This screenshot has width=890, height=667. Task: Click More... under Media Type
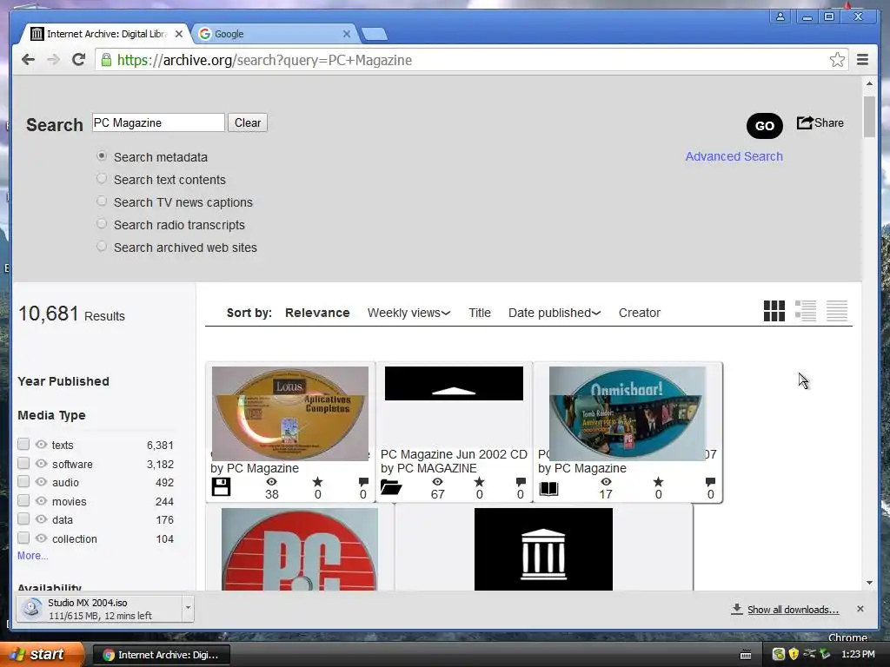click(x=32, y=555)
